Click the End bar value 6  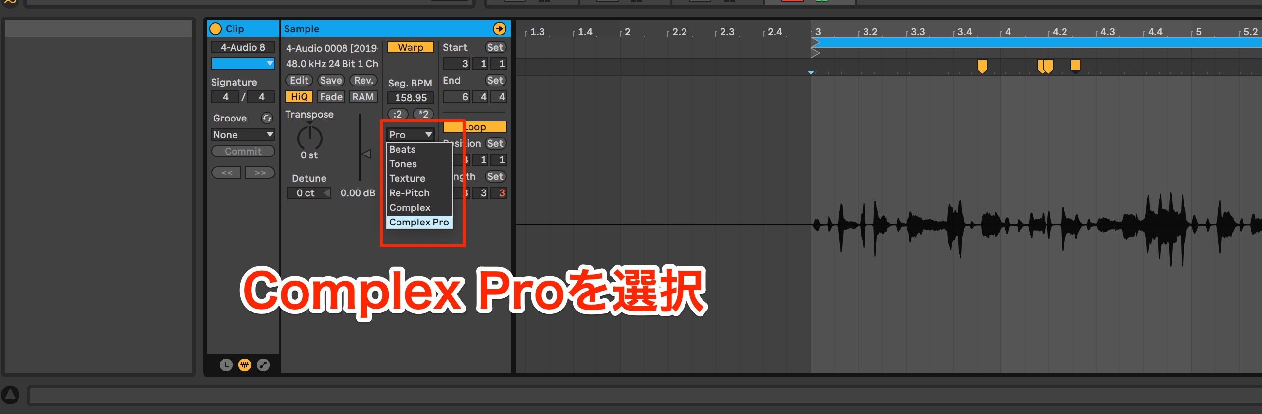pyautogui.click(x=456, y=97)
